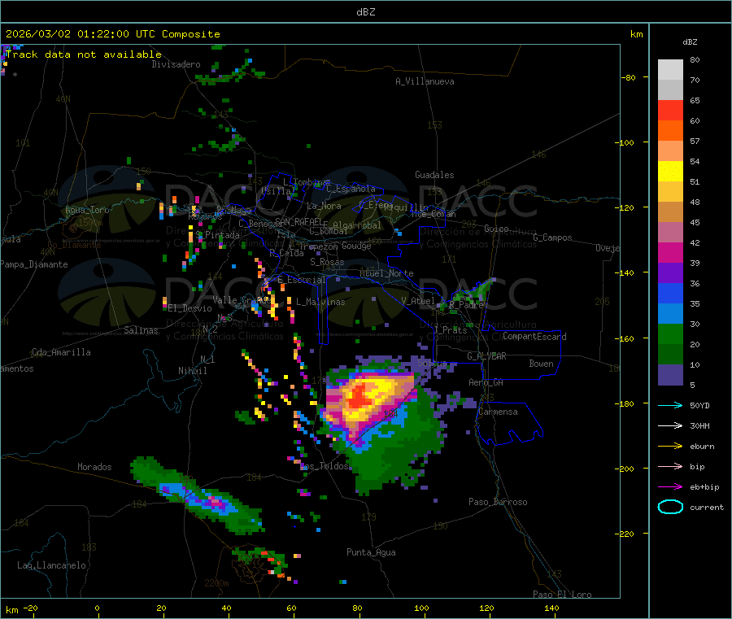
Task: Select the green swatch between 30 and 20
Action: pos(670,333)
